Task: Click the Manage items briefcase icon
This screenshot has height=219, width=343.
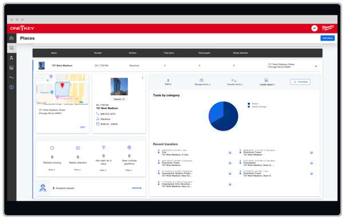Action: (201, 80)
